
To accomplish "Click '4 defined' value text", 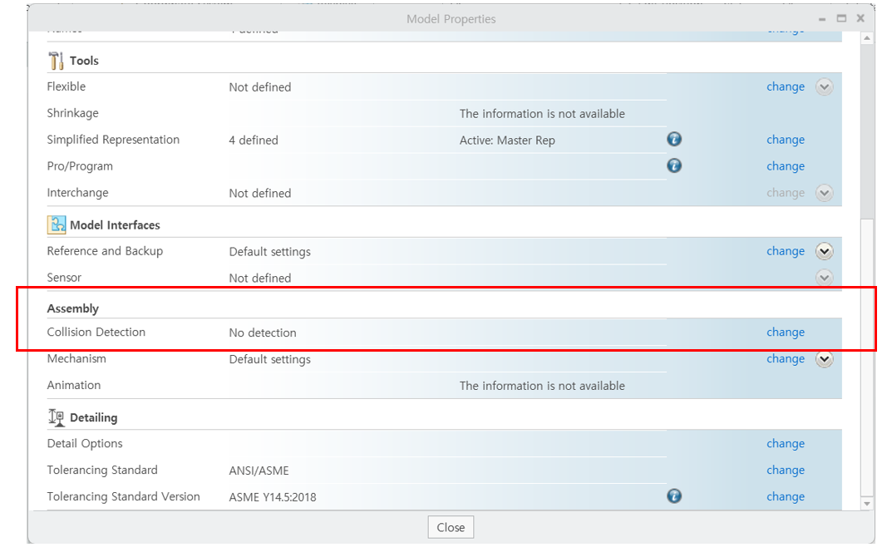I will pyautogui.click(x=254, y=140).
